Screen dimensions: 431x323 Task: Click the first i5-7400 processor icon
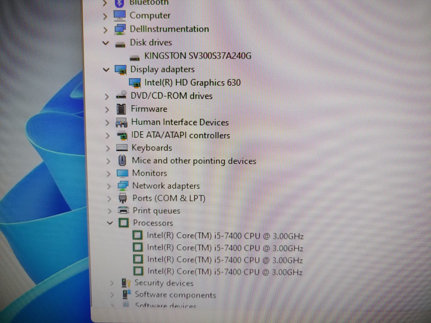(137, 235)
